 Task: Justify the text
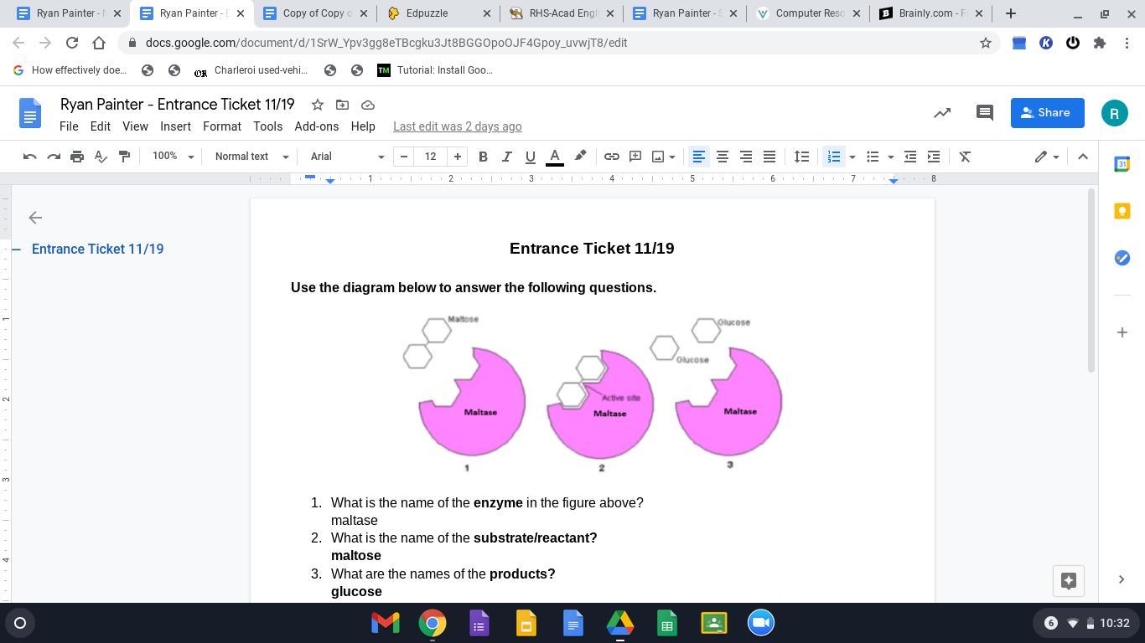(769, 157)
